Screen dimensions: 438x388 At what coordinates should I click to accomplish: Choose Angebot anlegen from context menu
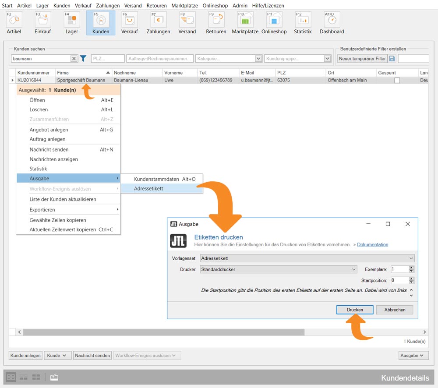49,130
